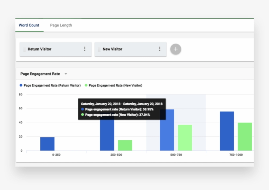Click the plus icon to add a new segment
Viewport: 269px width, 190px height.
(176, 49)
